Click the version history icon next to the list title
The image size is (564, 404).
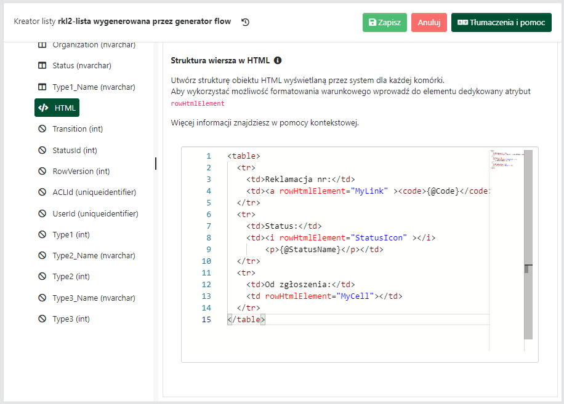pyautogui.click(x=244, y=22)
